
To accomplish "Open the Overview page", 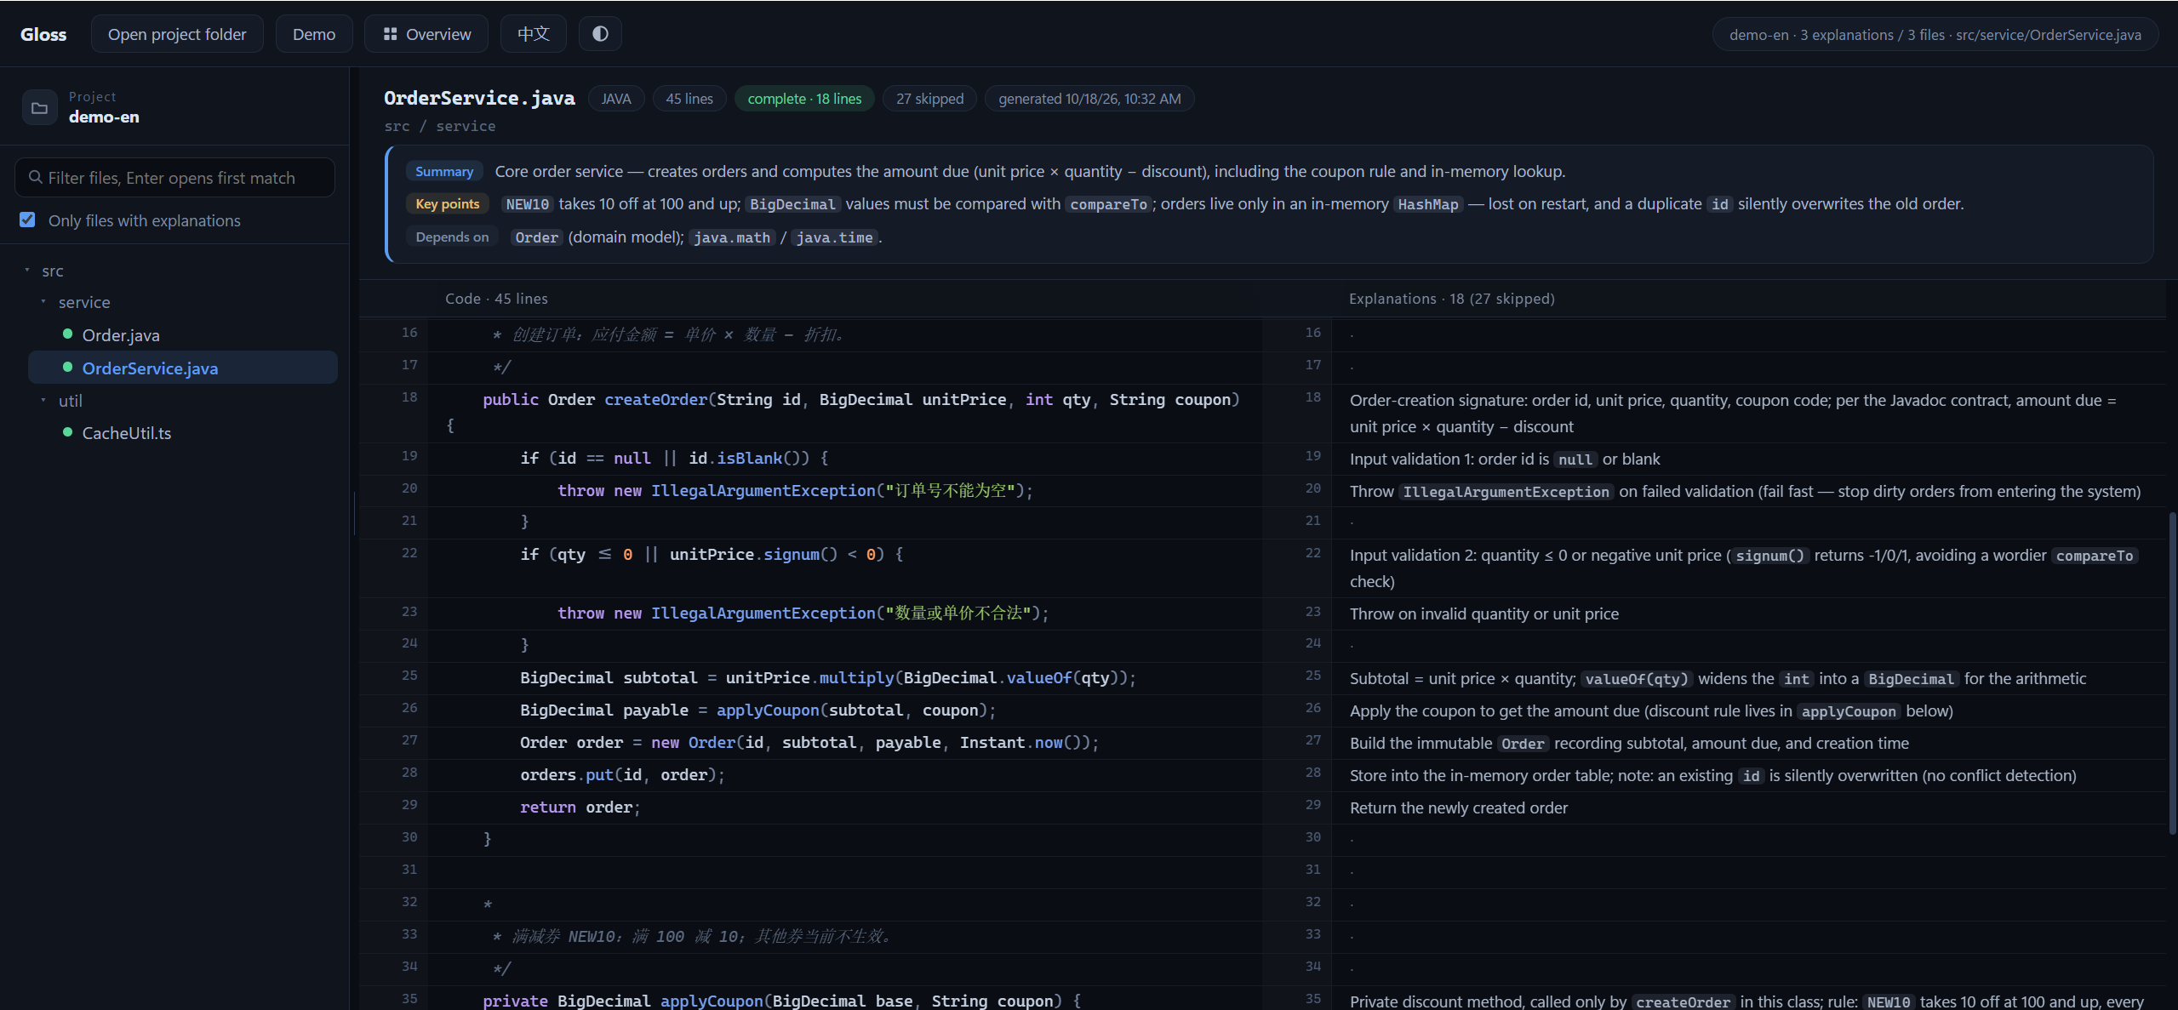I will click(426, 34).
